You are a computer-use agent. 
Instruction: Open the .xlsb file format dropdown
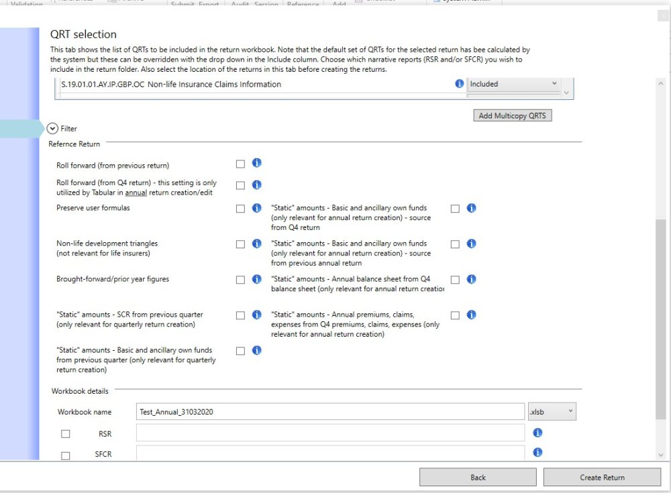click(x=569, y=411)
